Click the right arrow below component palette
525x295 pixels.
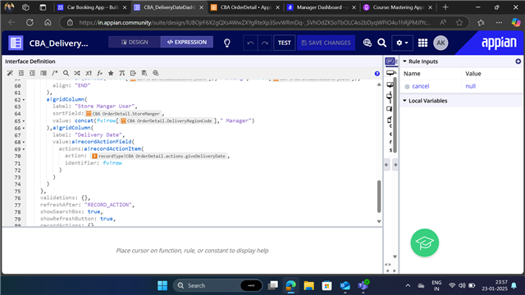click(x=395, y=165)
